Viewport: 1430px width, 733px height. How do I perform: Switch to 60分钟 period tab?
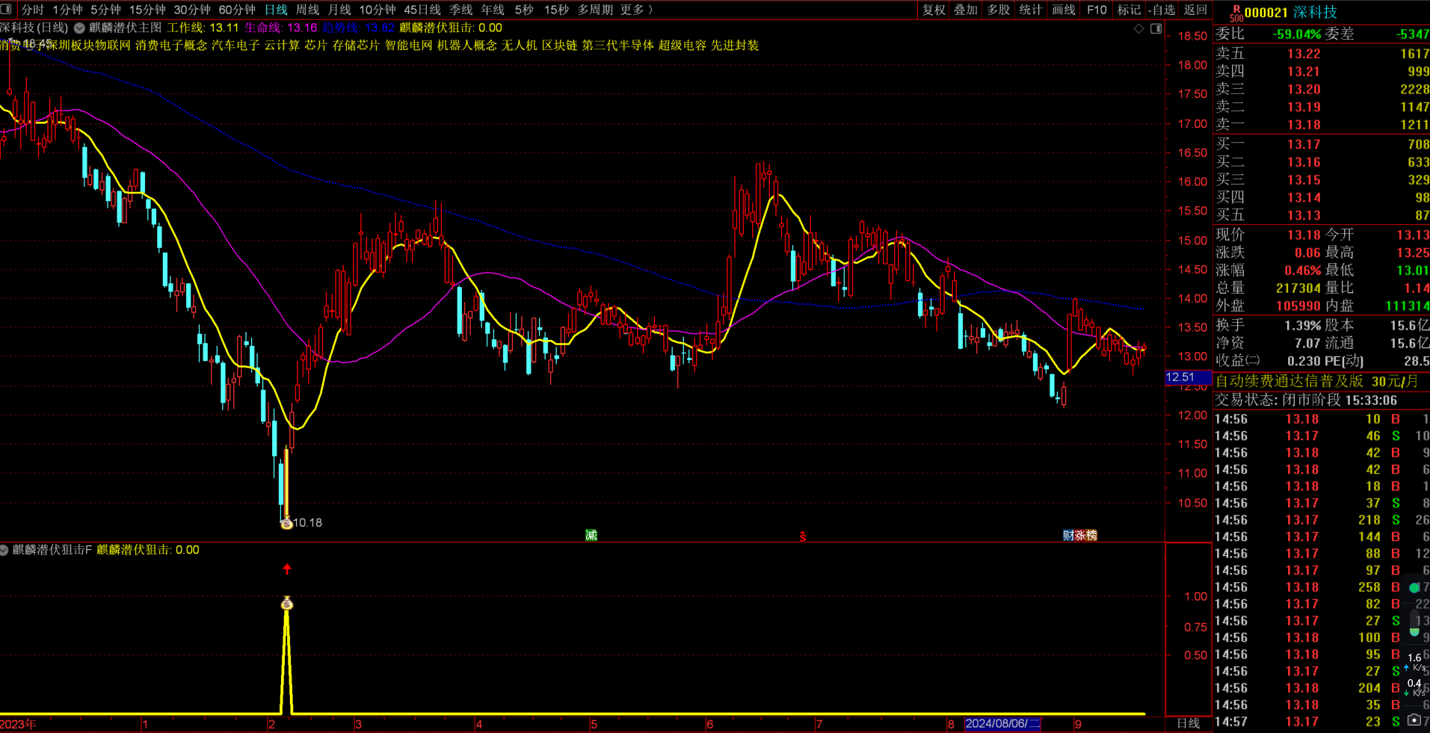[237, 10]
